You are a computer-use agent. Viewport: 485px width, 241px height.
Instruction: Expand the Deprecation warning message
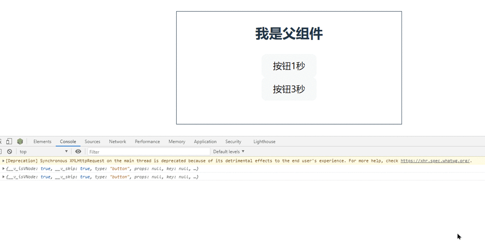point(3,161)
